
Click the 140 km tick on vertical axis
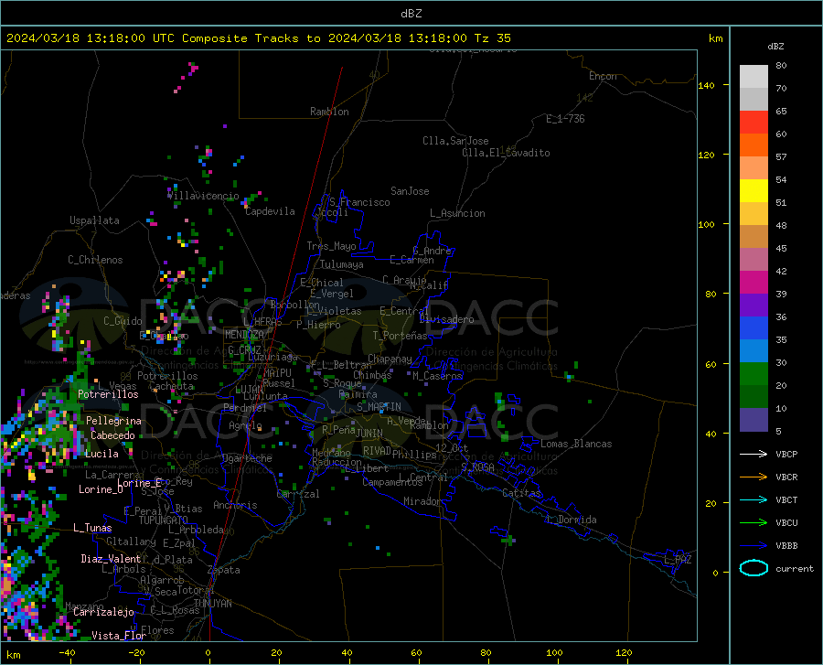[x=707, y=85]
